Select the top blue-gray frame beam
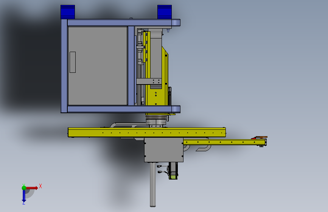328x212 pixels. point(124,23)
